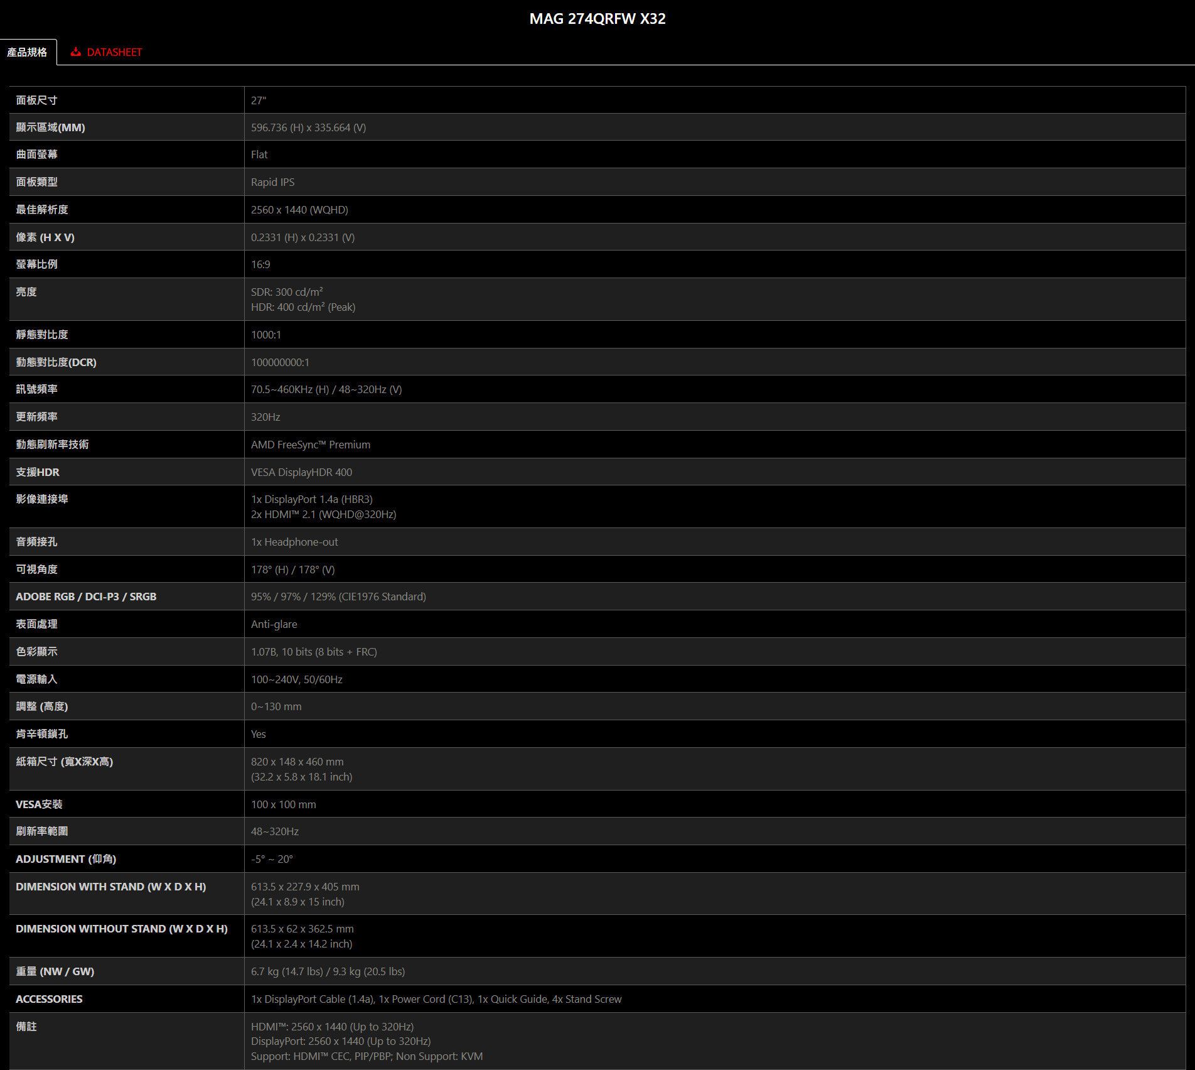
Task: Select the 1x DisplayPort 1.4a (HBR3) text
Action: click(x=311, y=499)
